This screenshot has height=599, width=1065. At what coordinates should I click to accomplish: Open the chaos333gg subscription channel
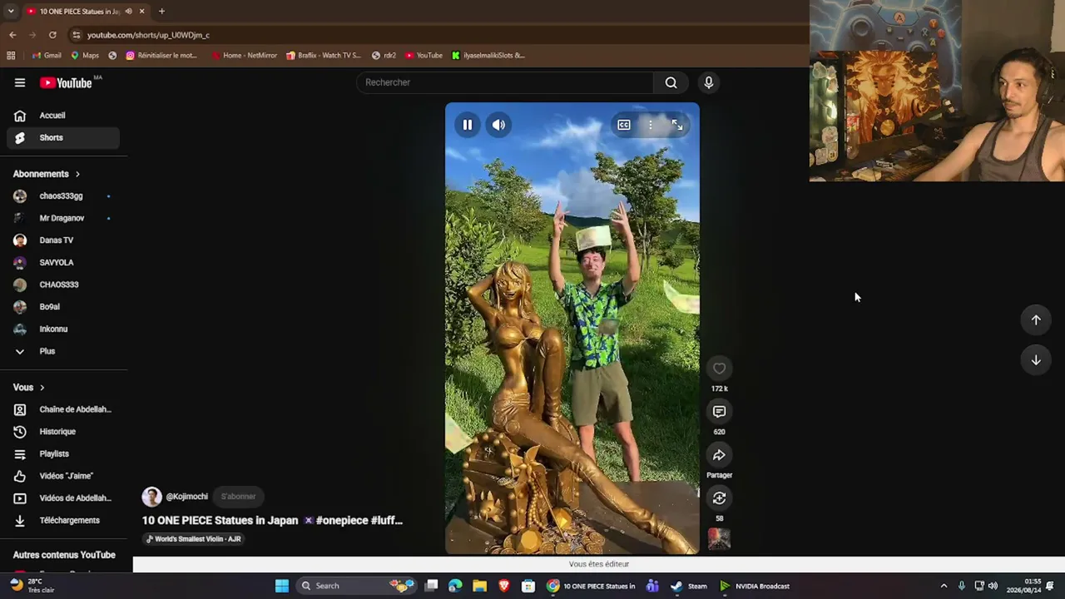(x=63, y=196)
